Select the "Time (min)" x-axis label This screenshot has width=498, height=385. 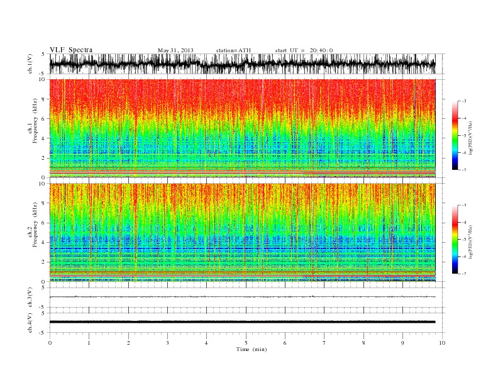coord(252,349)
